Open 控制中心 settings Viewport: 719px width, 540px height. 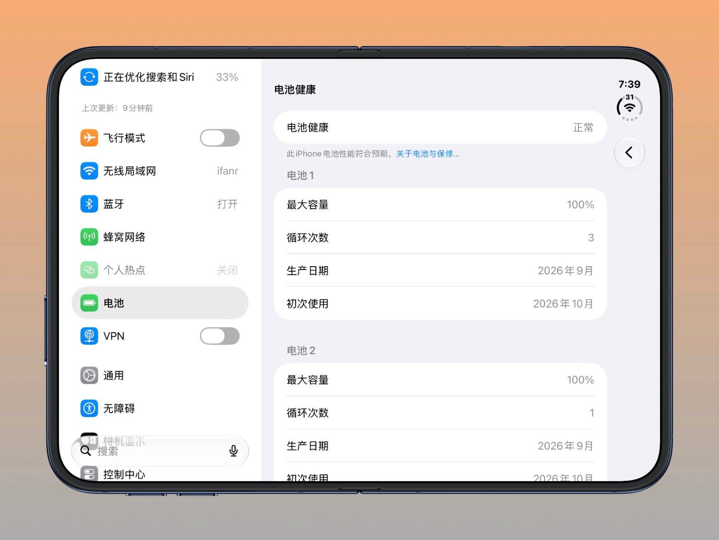pos(160,474)
